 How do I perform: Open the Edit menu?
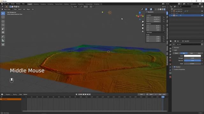(x=8, y=4)
